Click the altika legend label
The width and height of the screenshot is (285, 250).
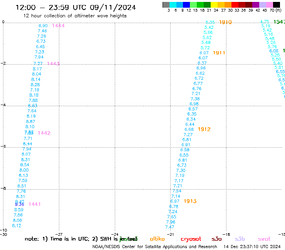tap(157, 239)
